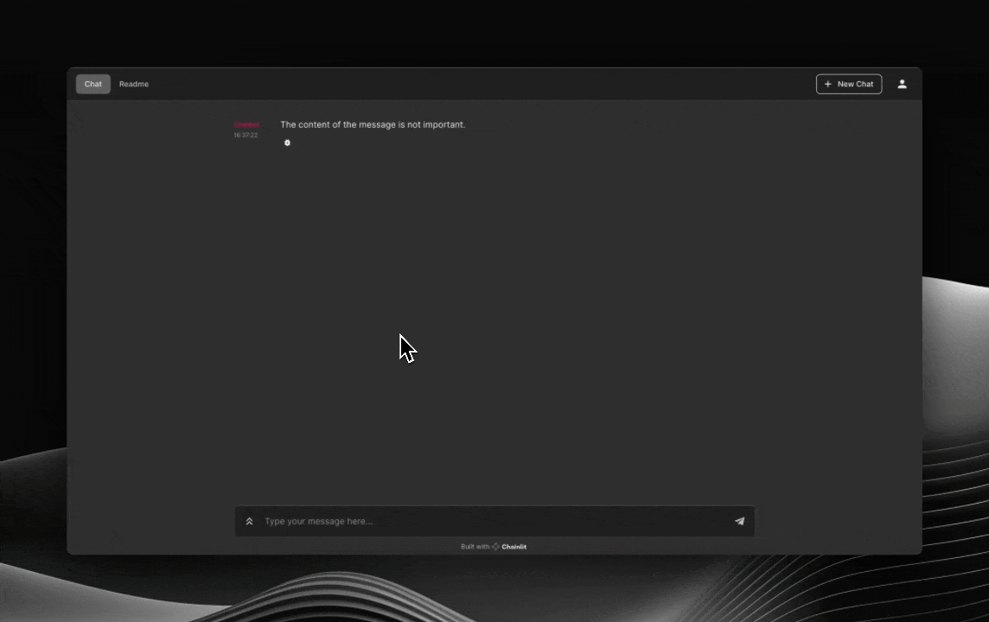The image size is (989, 622).
Task: Click the 'Built with' footer label
Action: [475, 546]
